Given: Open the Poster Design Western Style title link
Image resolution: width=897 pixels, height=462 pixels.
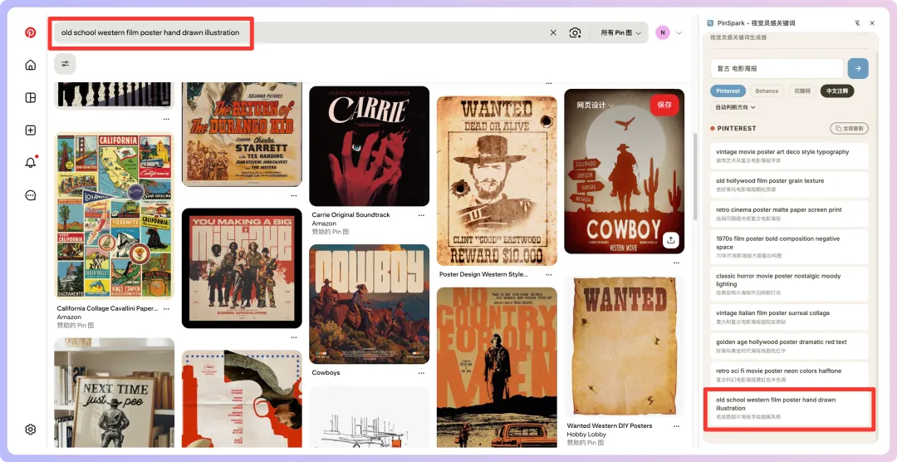Looking at the screenshot, I should [x=483, y=274].
